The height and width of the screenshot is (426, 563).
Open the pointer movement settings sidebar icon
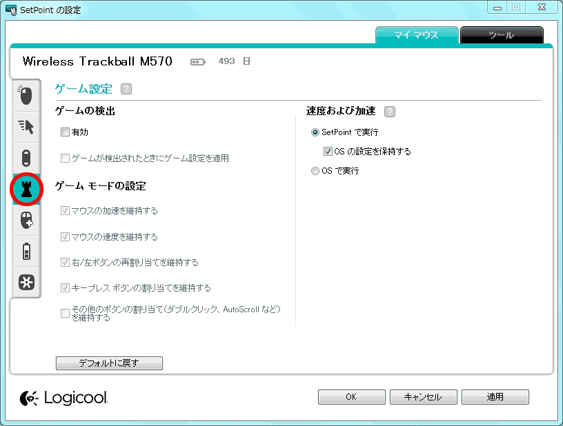click(26, 126)
